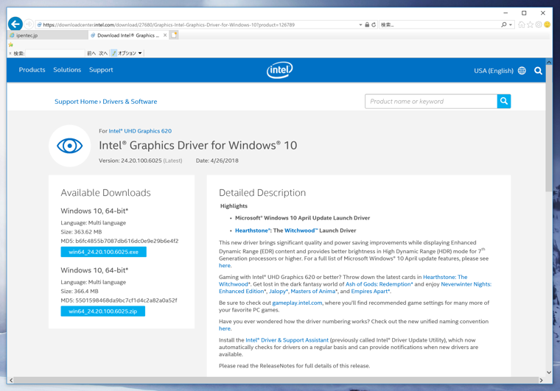Screen dimensions: 560x391
Task: Click find Next (次へ) button
Action: [x=103, y=53]
